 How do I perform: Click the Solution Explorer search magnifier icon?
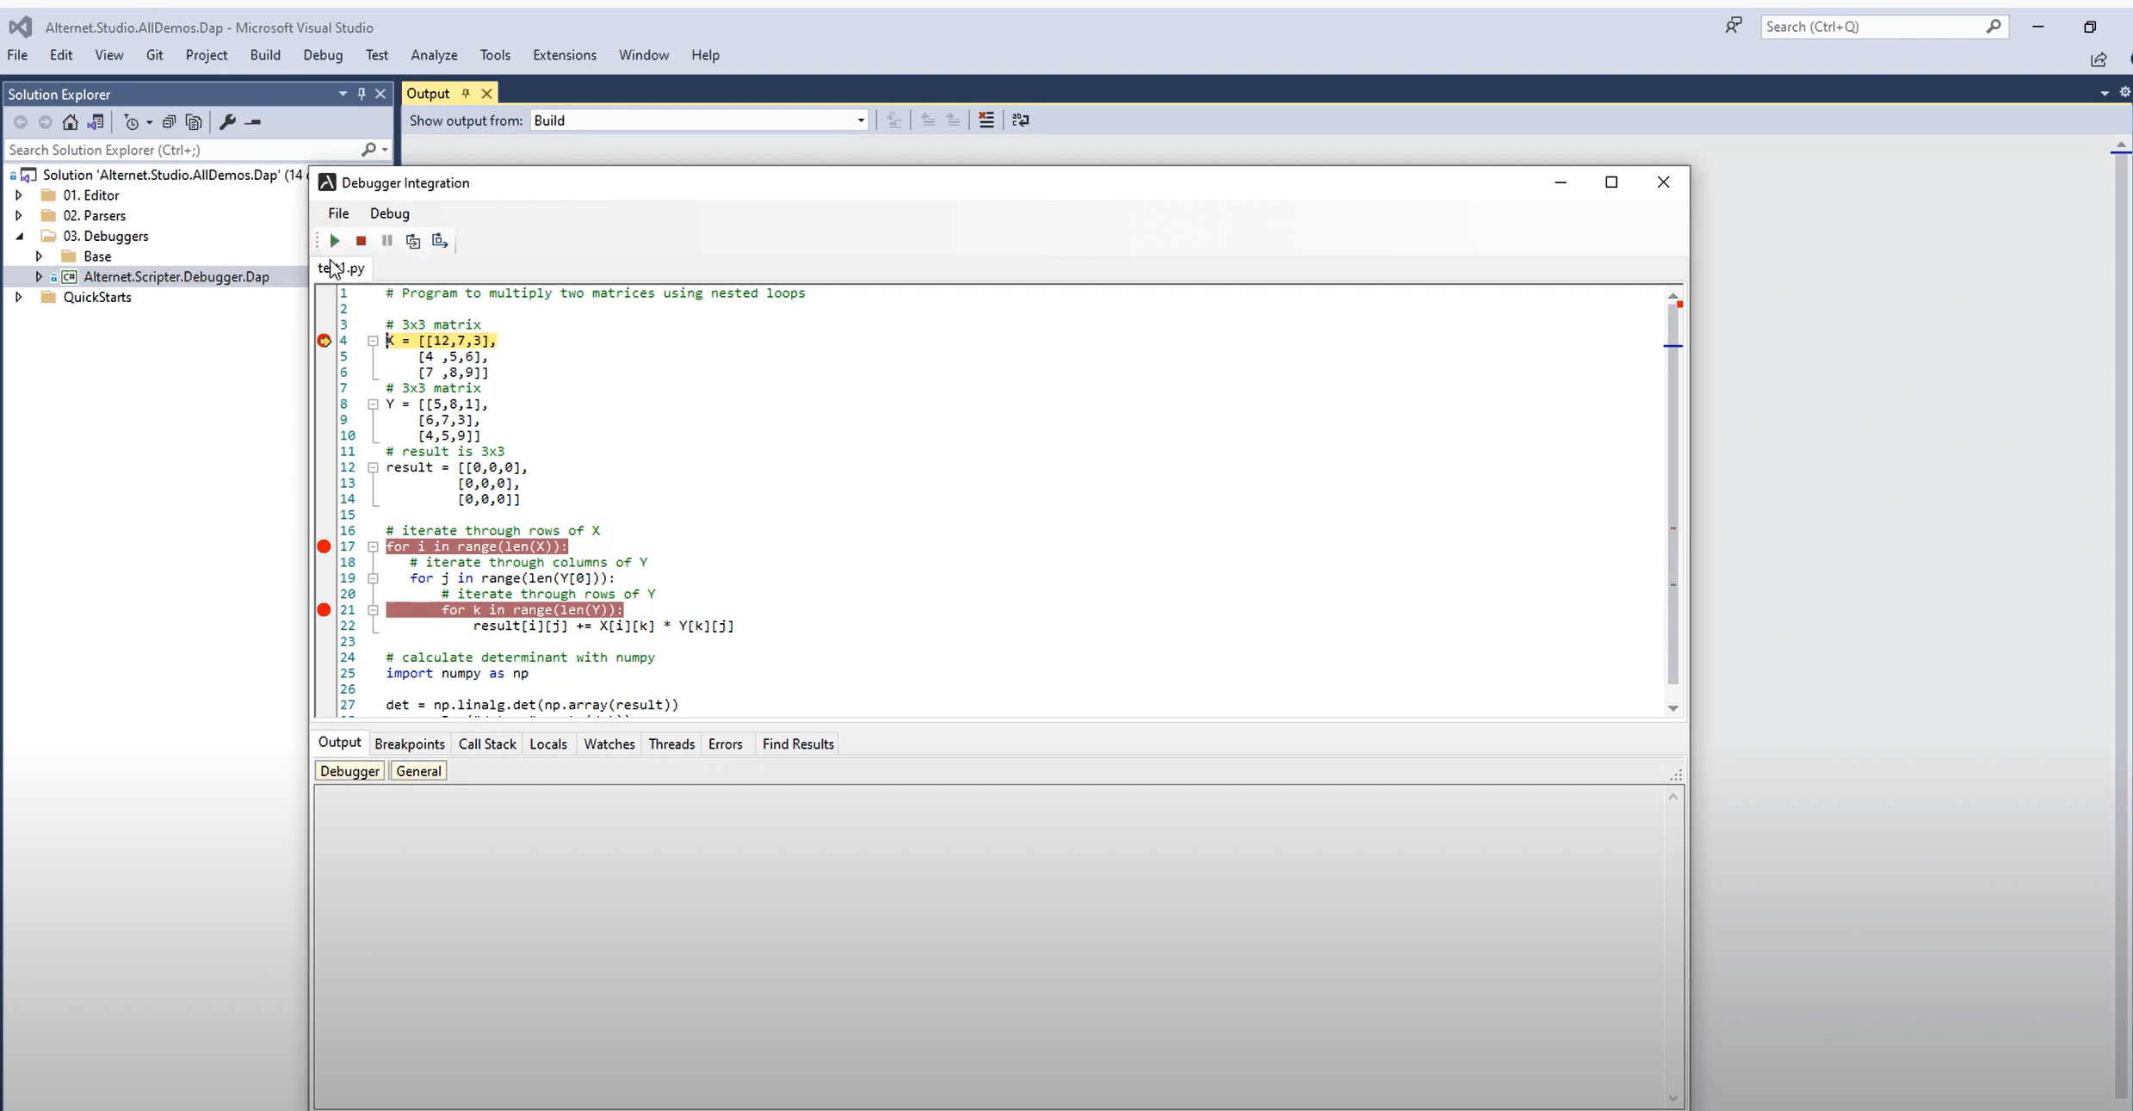pos(369,150)
